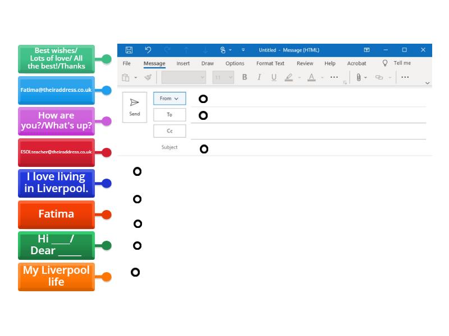Select the circle beside the To line
Image resolution: width=449 pixels, height=336 pixels.
click(x=203, y=115)
